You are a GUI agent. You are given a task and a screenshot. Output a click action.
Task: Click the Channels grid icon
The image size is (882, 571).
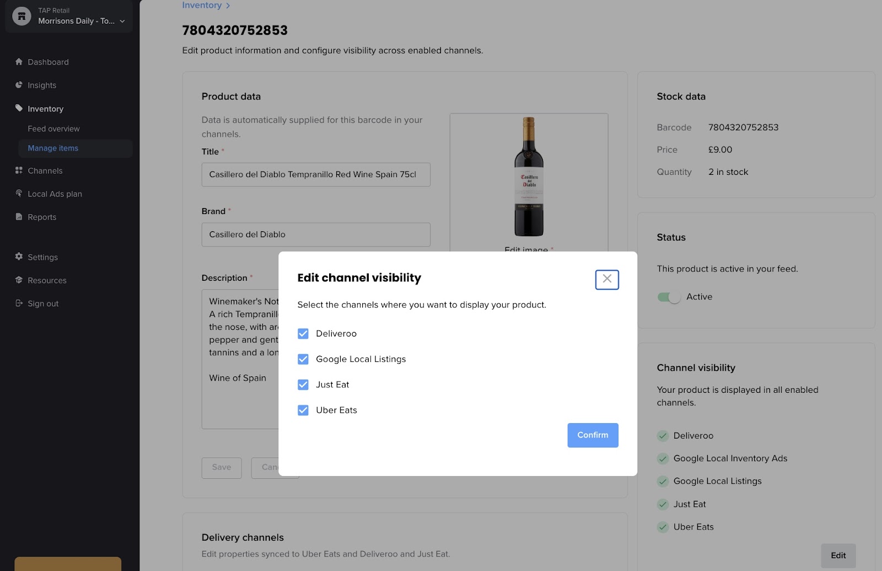(x=19, y=170)
